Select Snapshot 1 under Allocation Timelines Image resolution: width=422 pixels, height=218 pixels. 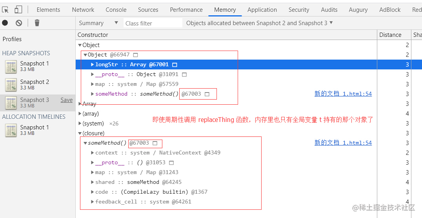(x=34, y=130)
